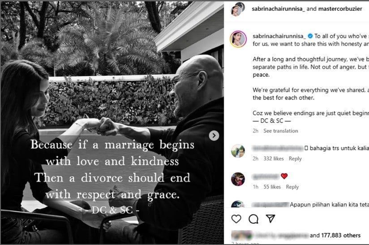This screenshot has width=369, height=245.
Task: Open sabrinachairunnisa_ profile from header
Action: coord(279,9)
